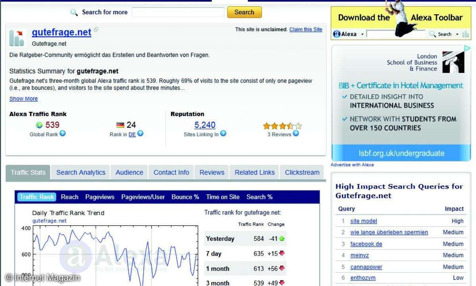Image resolution: width=476 pixels, height=286 pixels.
Task: Click the Query column header
Action: [x=347, y=209]
